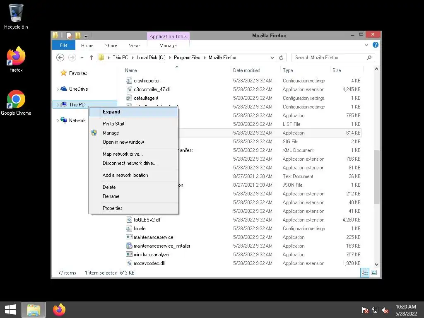The height and width of the screenshot is (318, 424).
Task: Select the maintenanceservice_installer icon
Action: [129, 246]
